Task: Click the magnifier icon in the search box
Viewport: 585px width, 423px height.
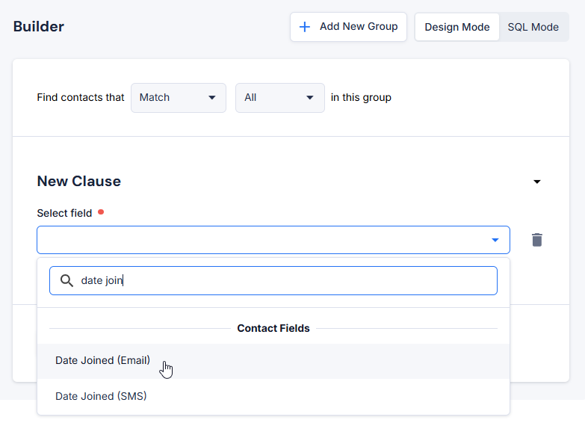Action: [x=66, y=280]
